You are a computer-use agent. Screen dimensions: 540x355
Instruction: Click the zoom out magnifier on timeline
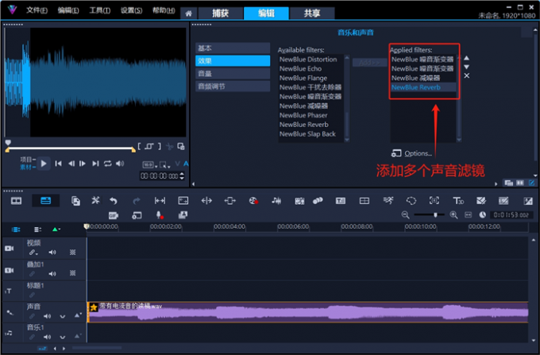[405, 215]
